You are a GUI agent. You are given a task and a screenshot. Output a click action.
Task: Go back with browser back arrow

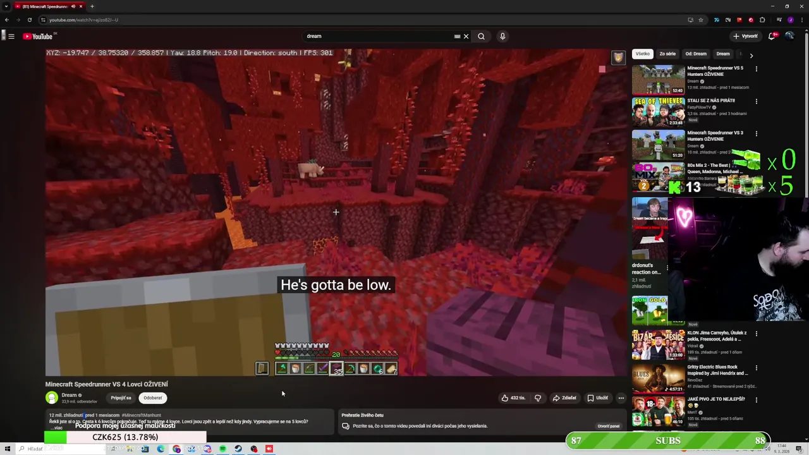(7, 20)
